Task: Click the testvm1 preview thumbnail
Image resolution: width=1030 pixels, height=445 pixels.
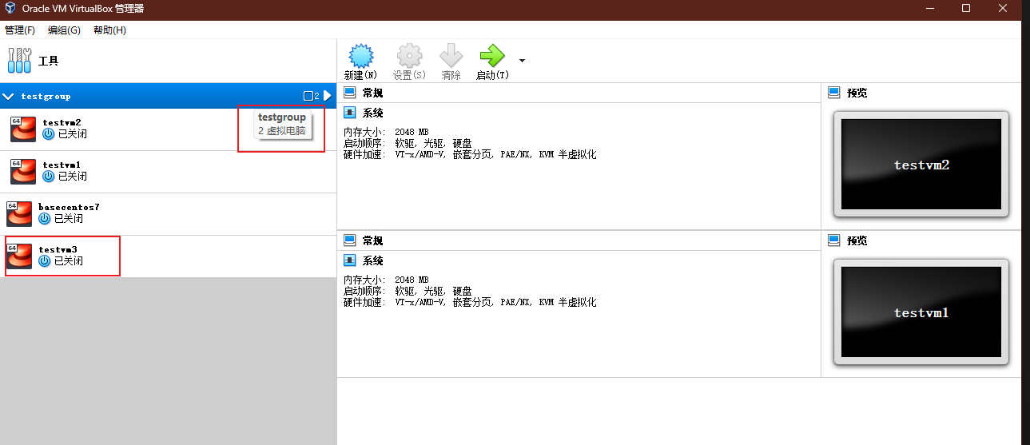Action: pos(921,312)
